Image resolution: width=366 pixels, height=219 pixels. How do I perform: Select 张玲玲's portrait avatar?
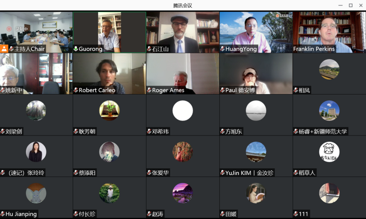coord(36,152)
